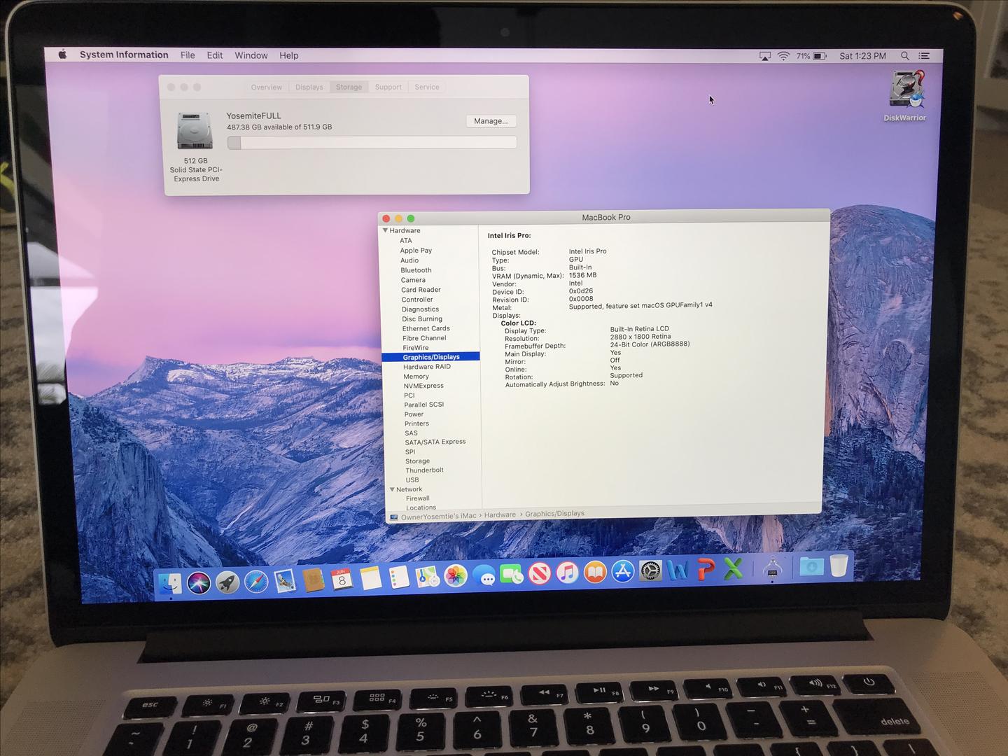Select Power in sidebar
This screenshot has width=1008, height=756.
point(414,414)
